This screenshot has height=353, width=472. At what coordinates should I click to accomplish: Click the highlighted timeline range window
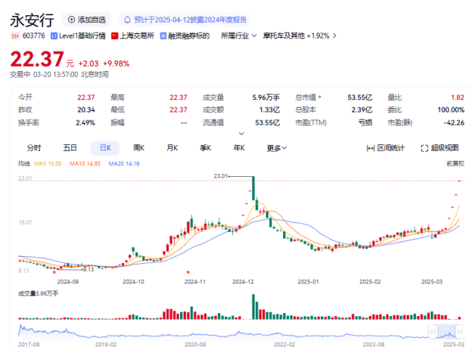[447, 331]
